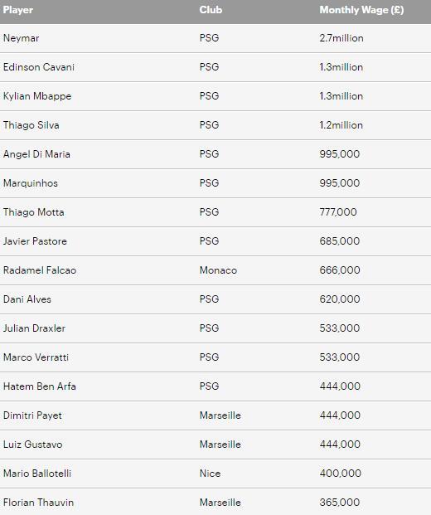Select Javier Pastore's name
431x515 pixels.
[35, 241]
